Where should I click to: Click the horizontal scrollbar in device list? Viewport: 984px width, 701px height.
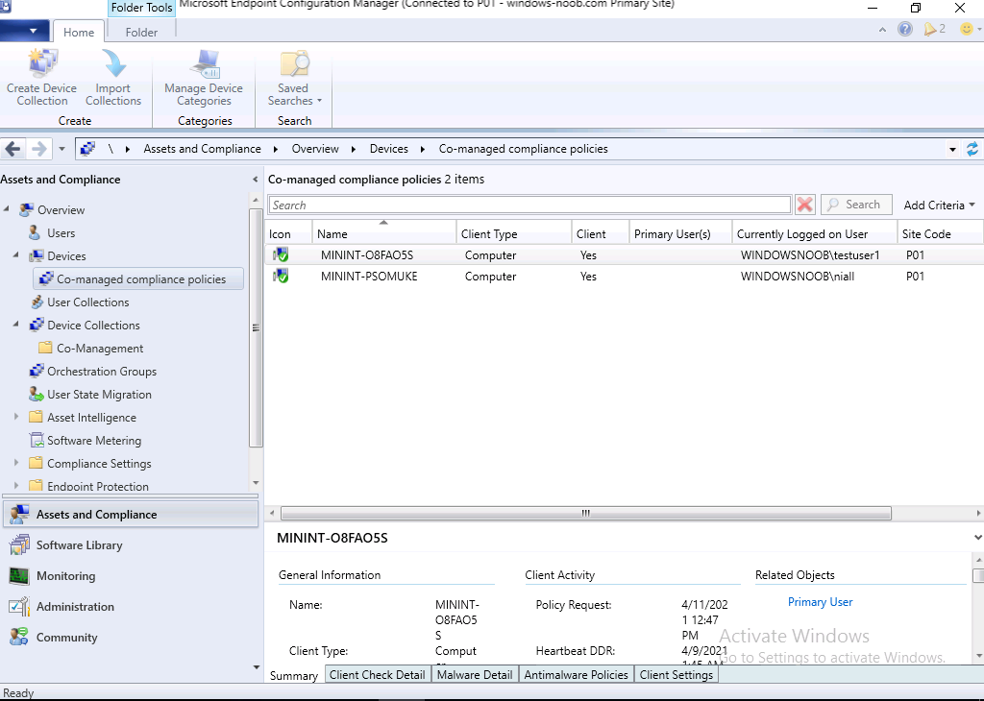[585, 514]
